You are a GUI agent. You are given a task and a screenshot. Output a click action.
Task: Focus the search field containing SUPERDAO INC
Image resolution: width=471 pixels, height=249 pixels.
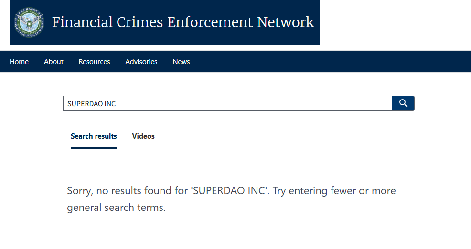[227, 103]
